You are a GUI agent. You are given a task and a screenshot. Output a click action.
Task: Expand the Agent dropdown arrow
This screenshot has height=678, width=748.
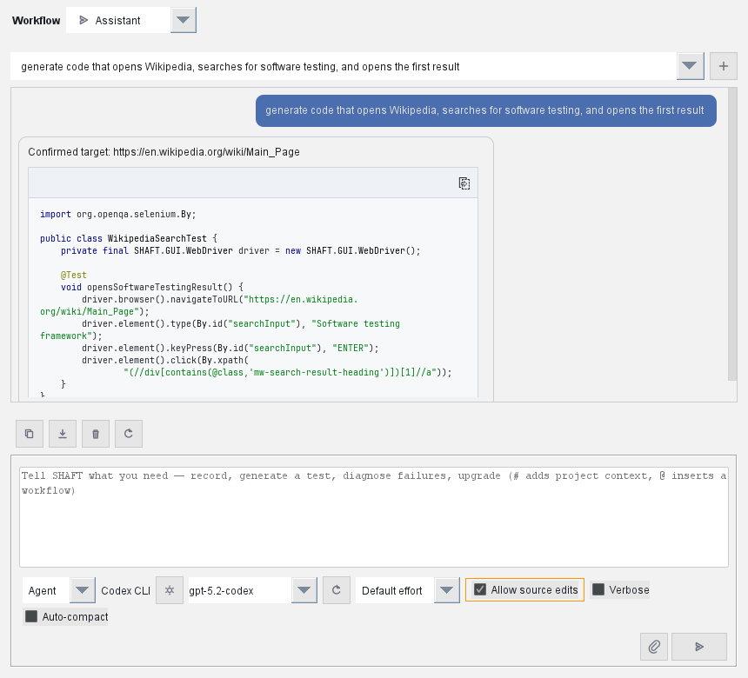(82, 590)
